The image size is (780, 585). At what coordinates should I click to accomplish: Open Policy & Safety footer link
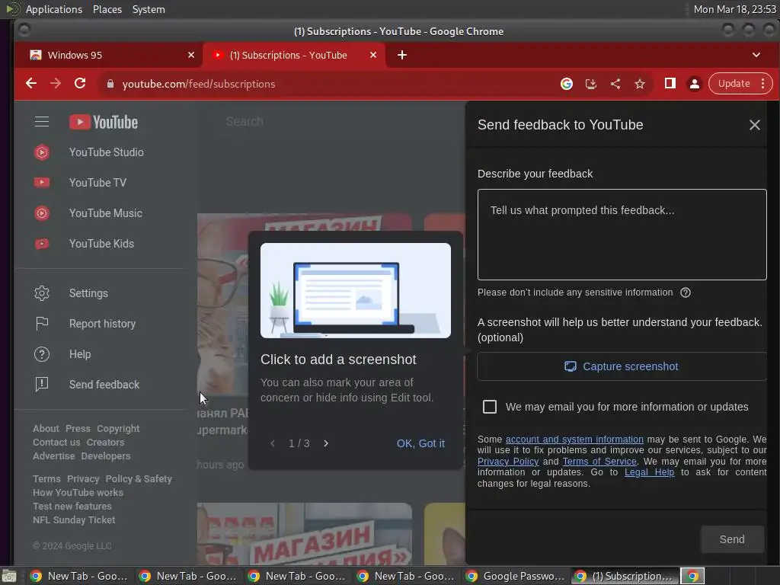[139, 479]
